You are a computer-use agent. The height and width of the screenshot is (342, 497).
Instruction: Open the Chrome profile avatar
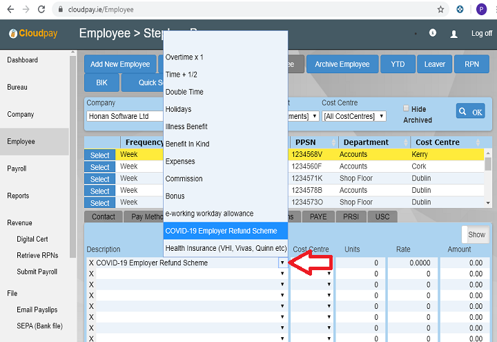[481, 10]
